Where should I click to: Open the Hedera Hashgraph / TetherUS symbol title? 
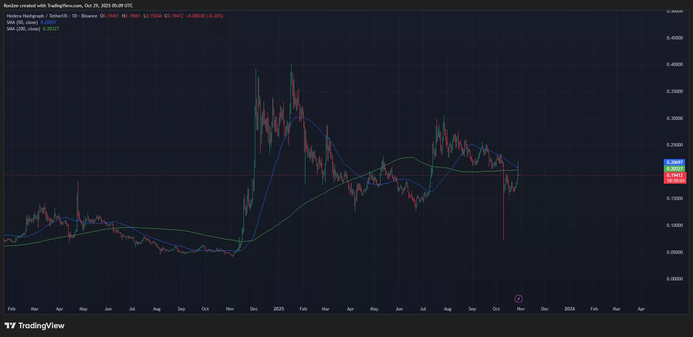coord(37,16)
